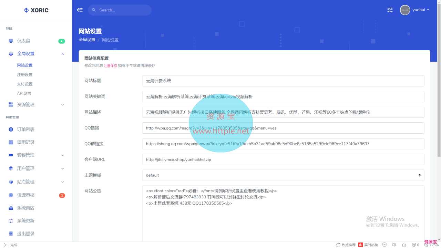Select 注册设置 submenu item
This screenshot has width=441, height=248.
pyautogui.click(x=25, y=75)
